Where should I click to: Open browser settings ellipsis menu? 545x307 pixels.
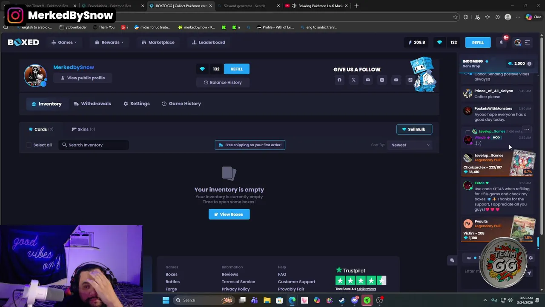(x=518, y=17)
